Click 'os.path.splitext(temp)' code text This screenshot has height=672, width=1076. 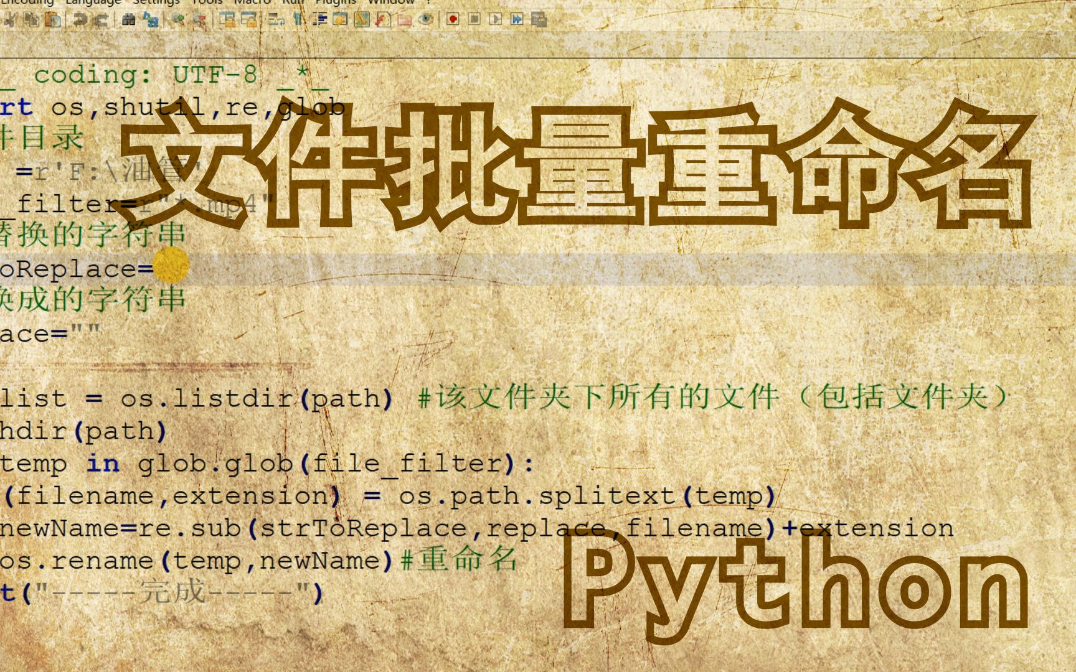pos(587,497)
